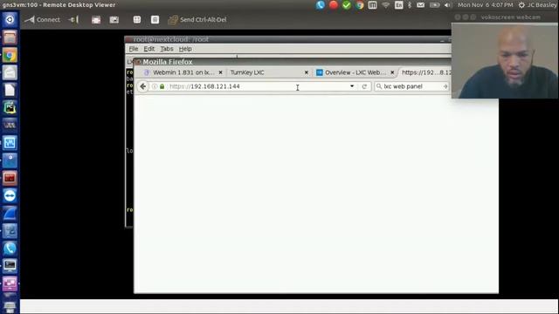
Task: Click the green checkmark tray icon
Action: (346, 5)
